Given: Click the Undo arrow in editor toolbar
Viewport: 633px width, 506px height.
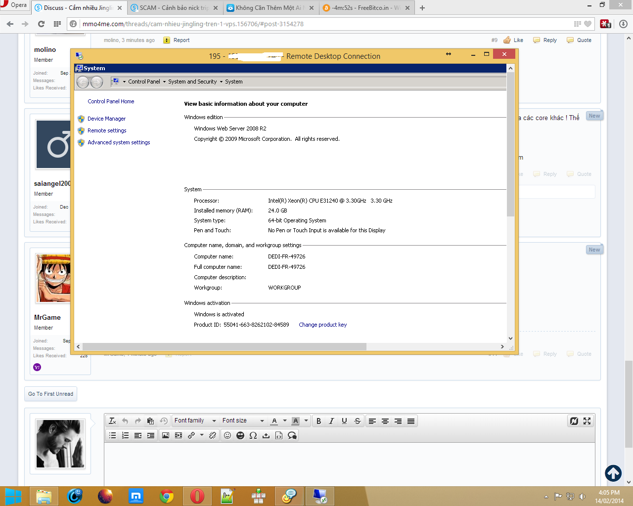Looking at the screenshot, I should click(125, 421).
